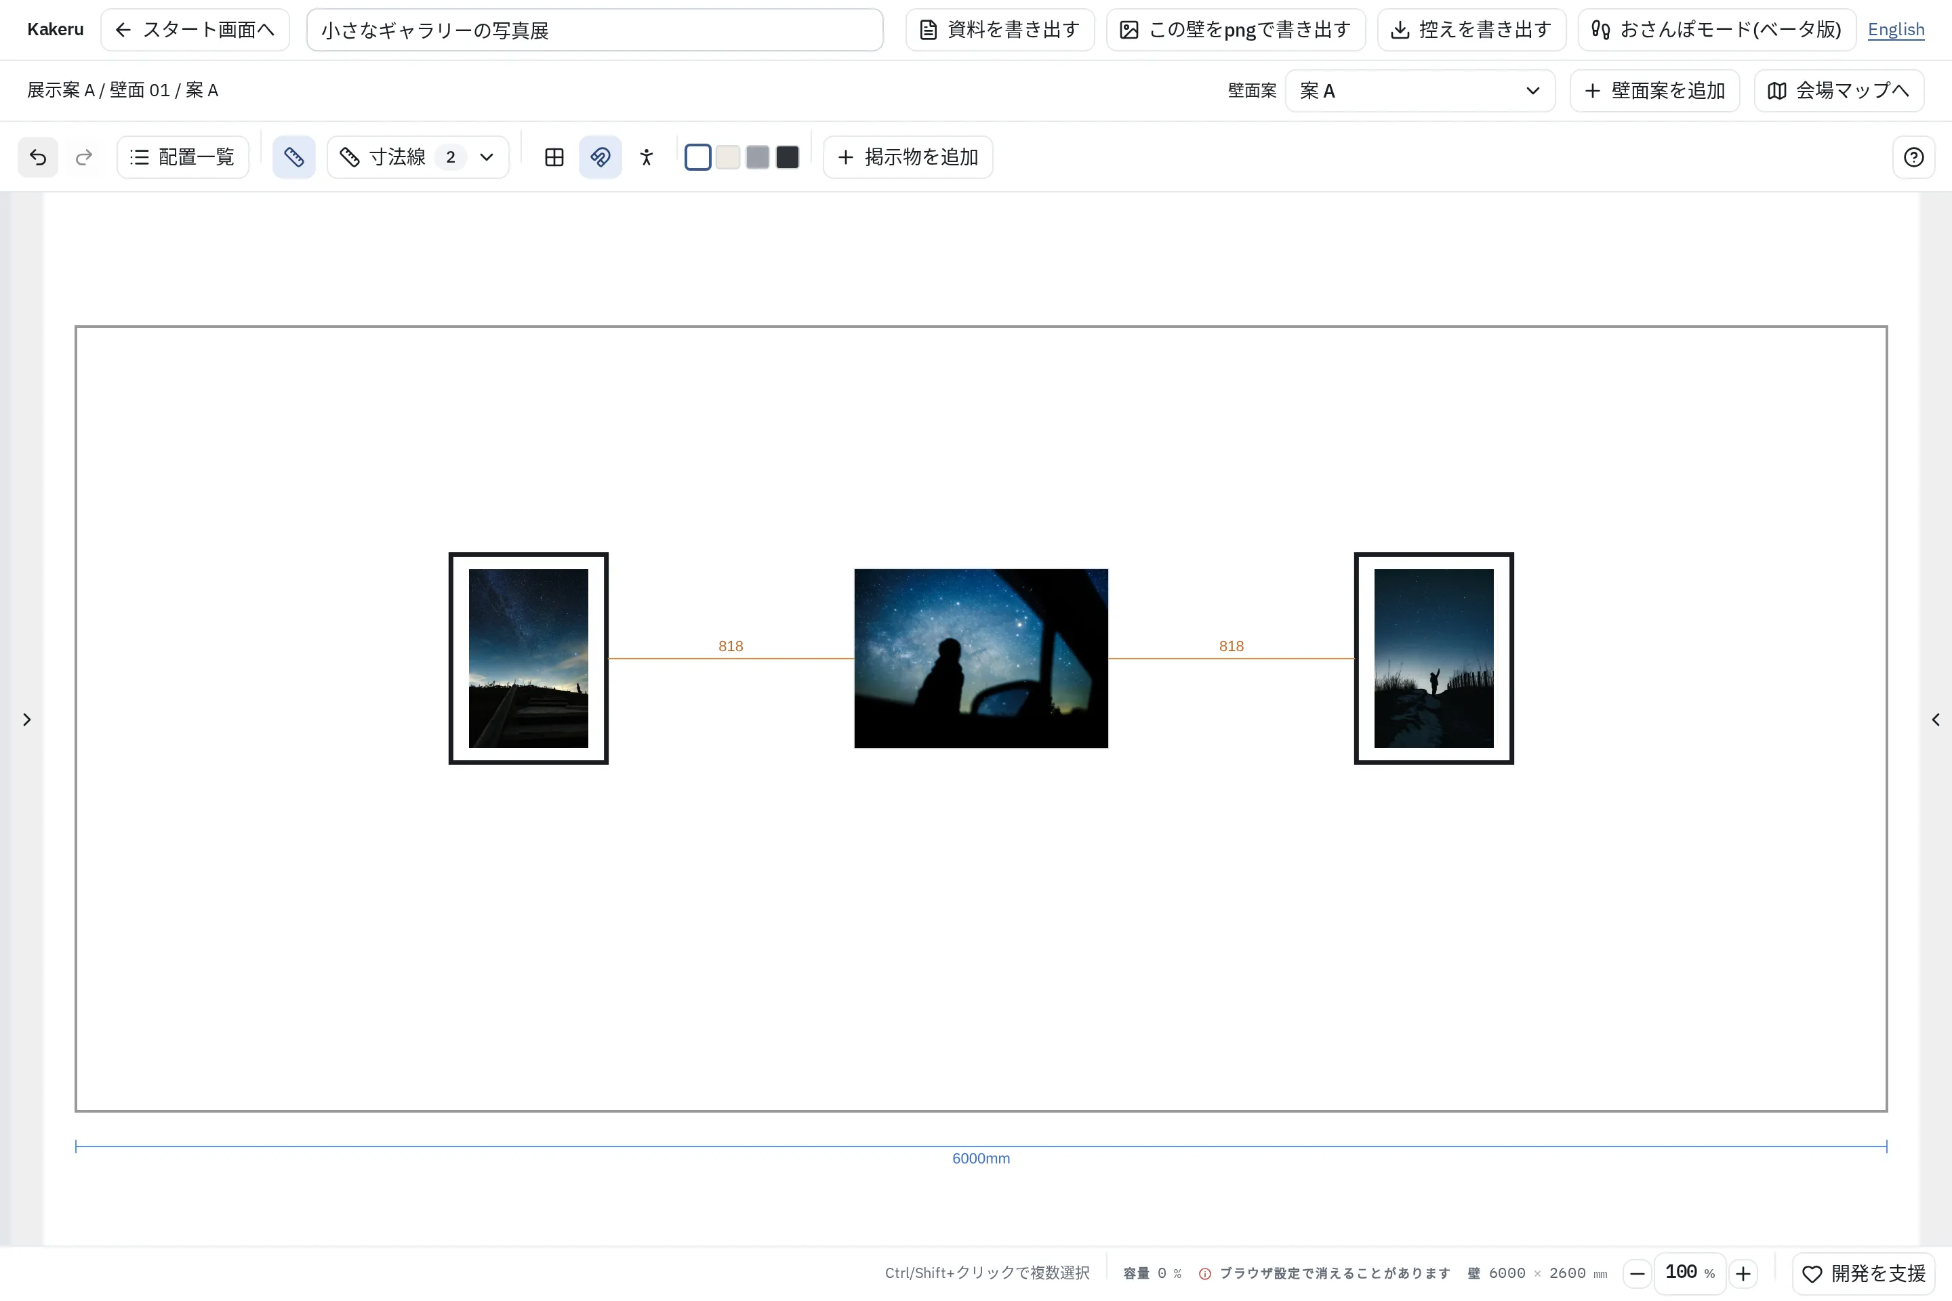Open the 配置一覧 list
Screen dimensions: 1952x1301
(x=182, y=157)
